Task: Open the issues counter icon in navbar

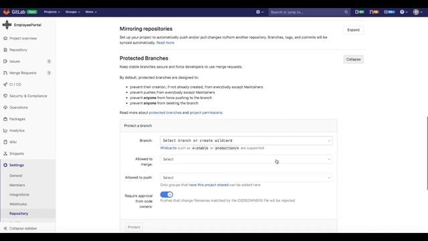Action: pyautogui.click(x=360, y=12)
